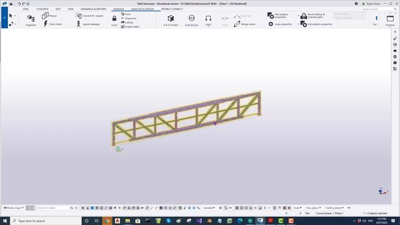
Task: Open the Windows Start menu
Action: [4, 221]
